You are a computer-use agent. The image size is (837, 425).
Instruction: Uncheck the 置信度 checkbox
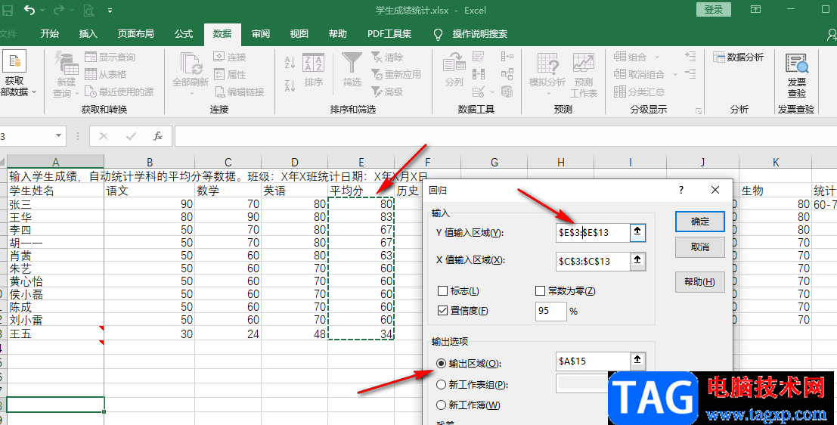(x=442, y=311)
